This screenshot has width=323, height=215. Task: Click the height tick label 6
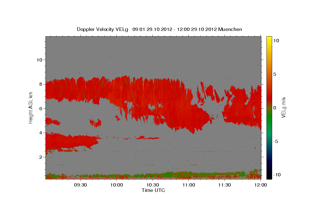pyautogui.click(x=40, y=108)
